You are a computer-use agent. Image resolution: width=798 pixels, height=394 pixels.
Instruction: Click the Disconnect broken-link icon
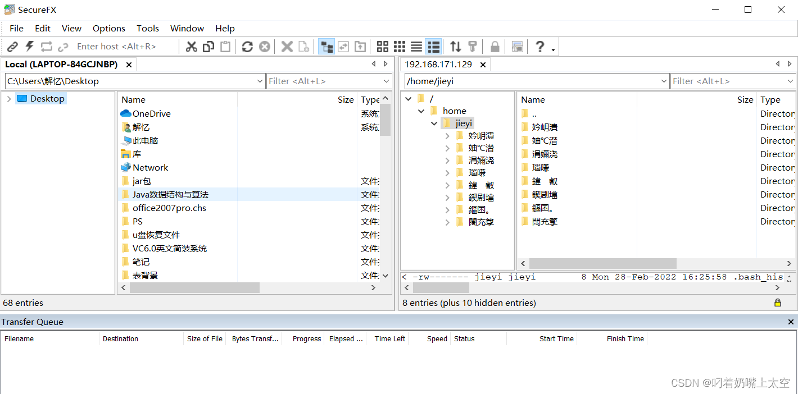click(63, 47)
